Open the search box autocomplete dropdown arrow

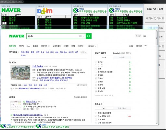(83, 36)
